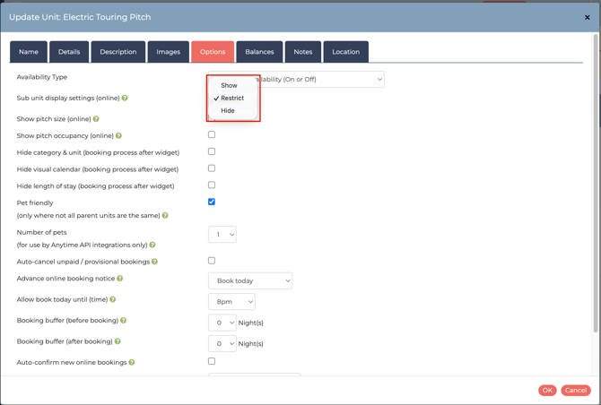Switch to the Balances tab
Screen dimensions: 601x405
pyautogui.click(x=259, y=52)
